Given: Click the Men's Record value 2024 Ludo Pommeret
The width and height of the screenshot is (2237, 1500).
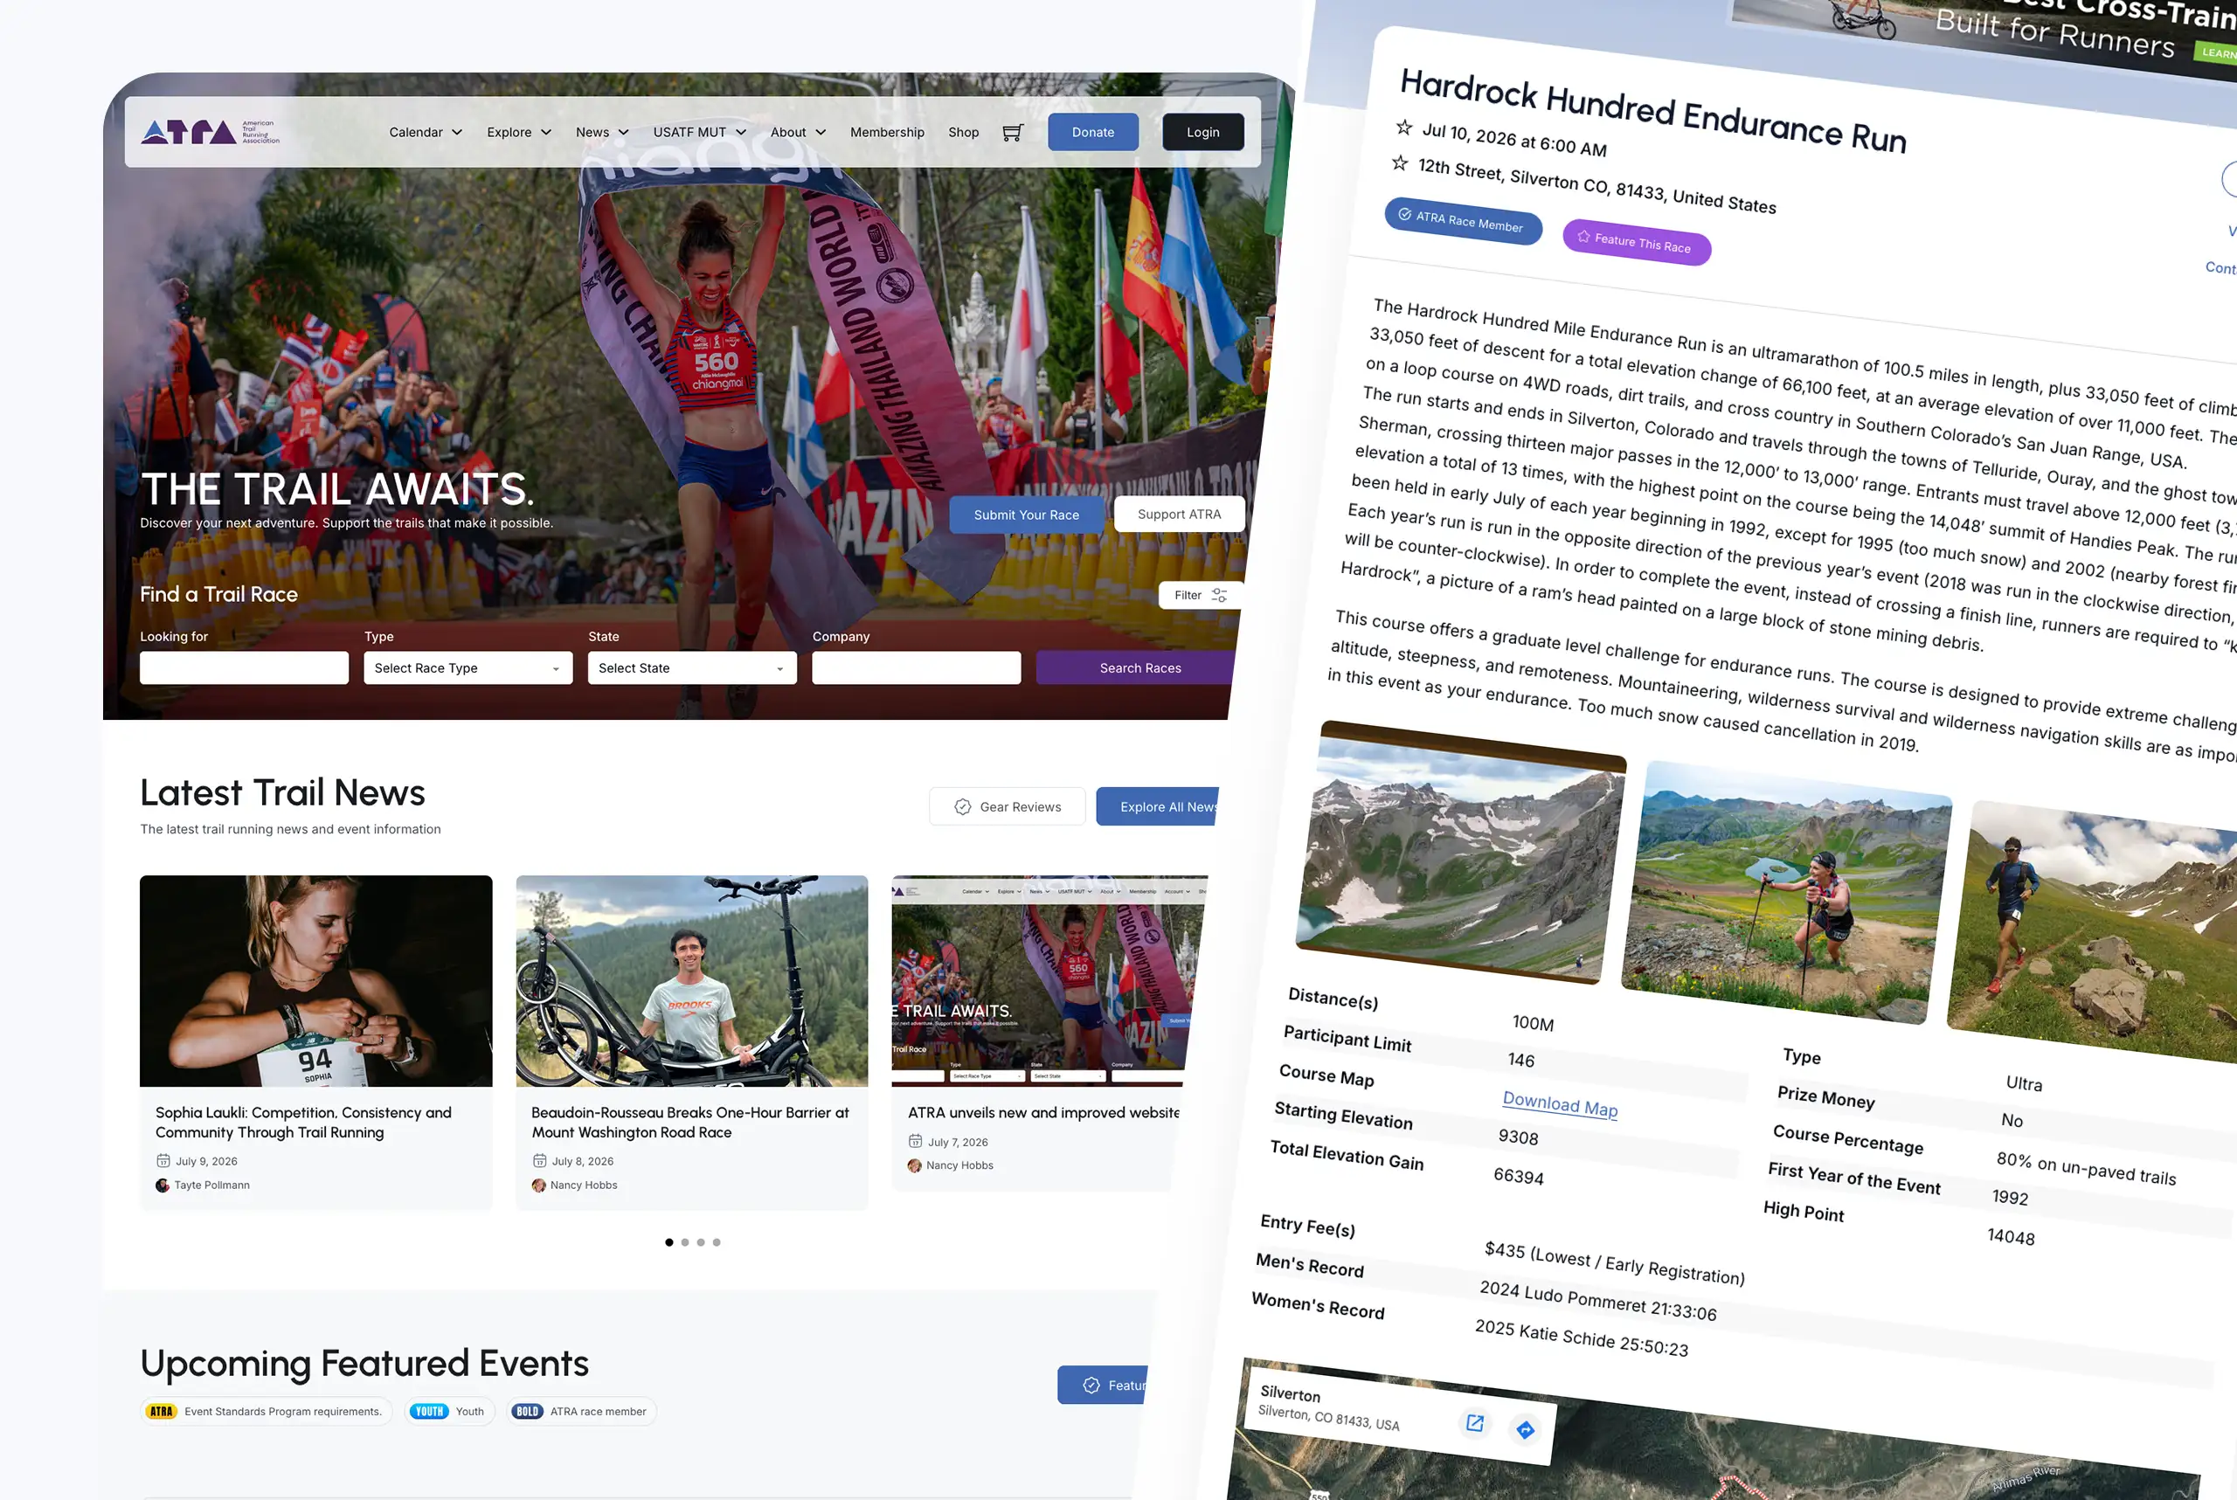Looking at the screenshot, I should coord(1598,1300).
